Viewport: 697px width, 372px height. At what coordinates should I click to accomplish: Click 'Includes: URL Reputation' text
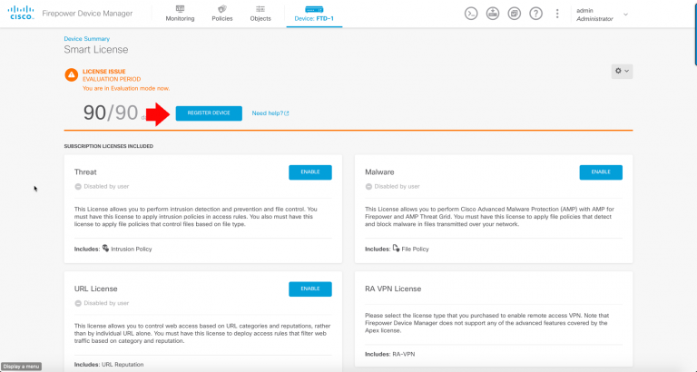coord(109,365)
